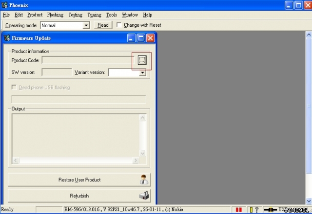The width and height of the screenshot is (312, 214).
Task: Open the Operating mode dropdown
Action: pos(86,25)
